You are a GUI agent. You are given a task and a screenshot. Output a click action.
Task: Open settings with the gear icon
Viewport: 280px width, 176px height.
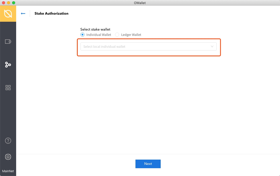point(8,157)
